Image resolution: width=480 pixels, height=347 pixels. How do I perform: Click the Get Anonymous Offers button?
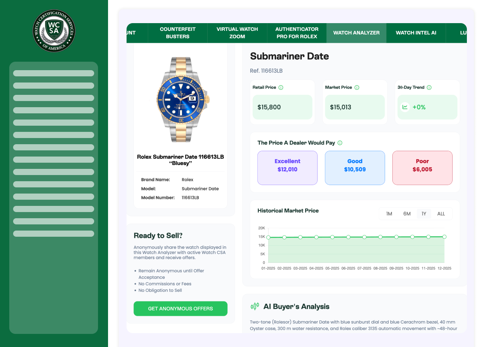(180, 308)
